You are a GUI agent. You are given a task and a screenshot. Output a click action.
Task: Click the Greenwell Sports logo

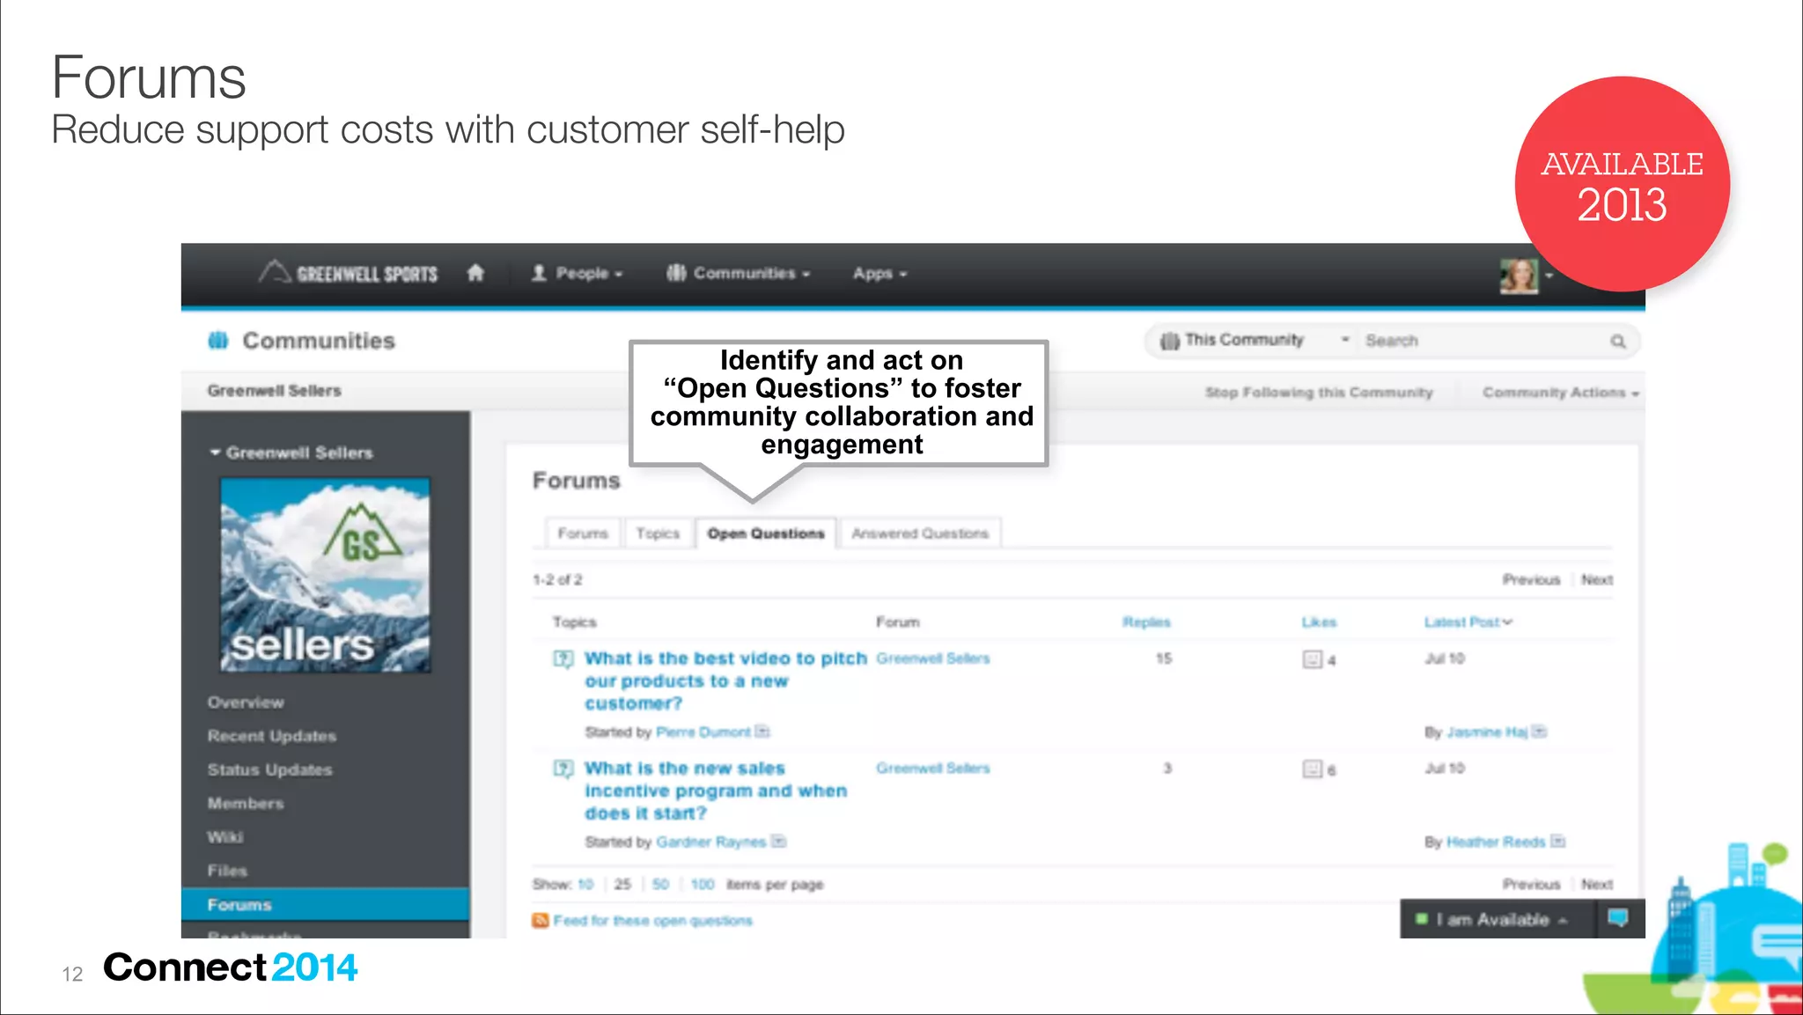point(348,273)
